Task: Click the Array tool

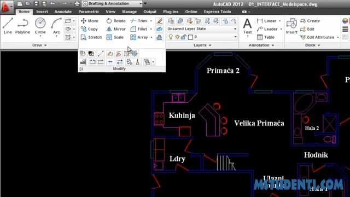Action: pyautogui.click(x=139, y=37)
